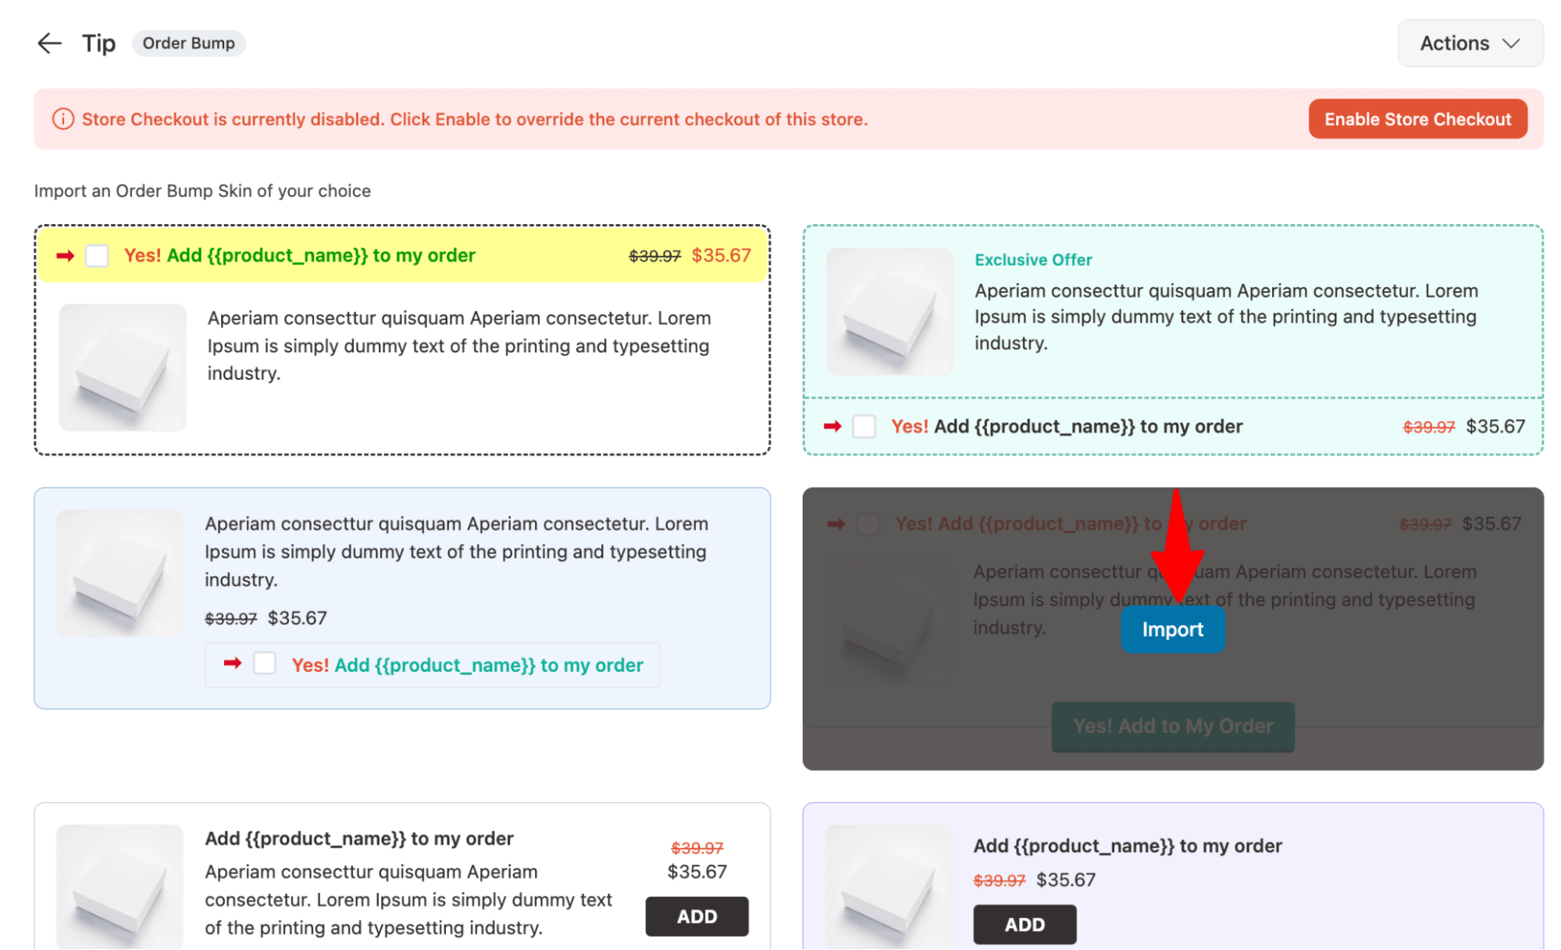Tick the checkbox in the yellow-header skin
The width and height of the screenshot is (1561, 950).
[97, 255]
